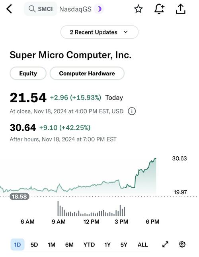This screenshot has width=199, height=257.
Task: Click the chevron in Recent Updates
Action: tap(125, 32)
